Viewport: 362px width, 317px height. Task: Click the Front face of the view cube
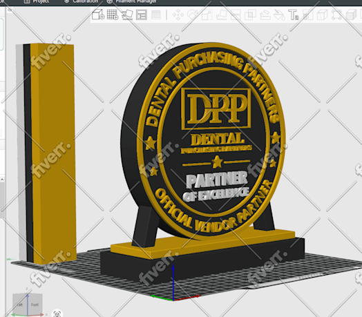coord(35,305)
